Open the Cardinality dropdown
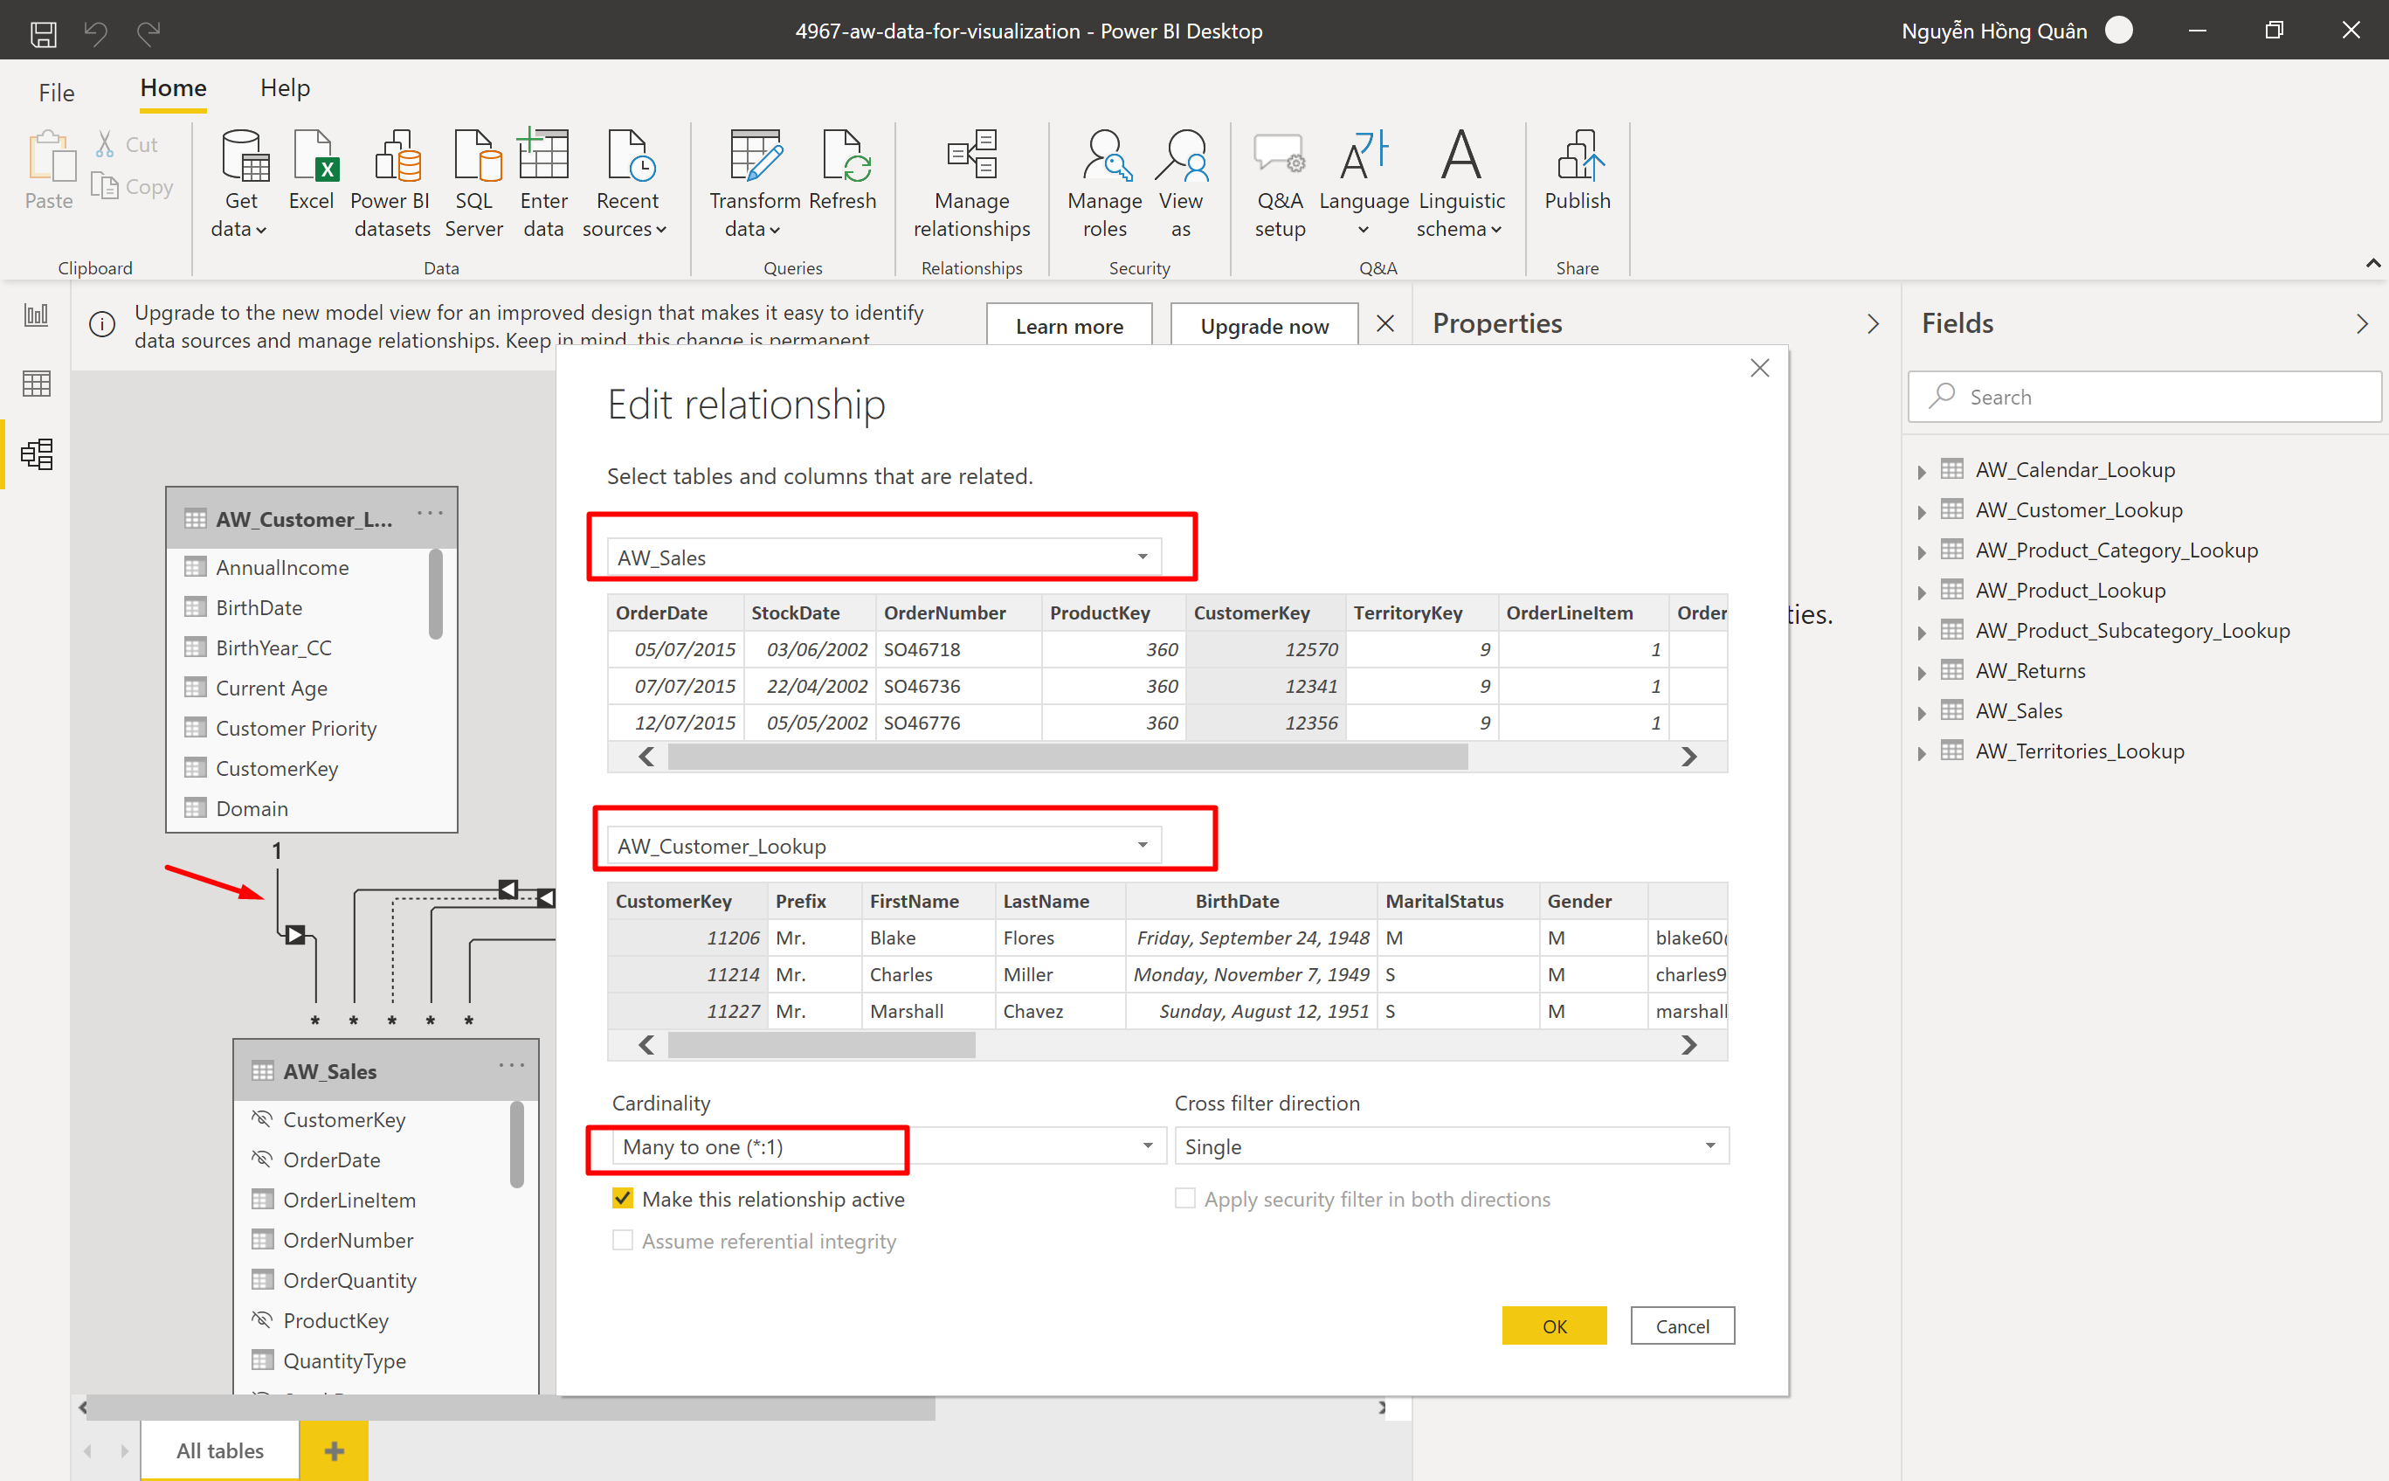Screen dimensions: 2389x1481 click(889, 1146)
